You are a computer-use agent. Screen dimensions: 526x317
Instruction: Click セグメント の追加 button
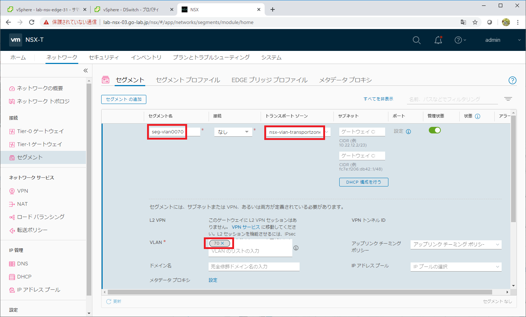124,99
